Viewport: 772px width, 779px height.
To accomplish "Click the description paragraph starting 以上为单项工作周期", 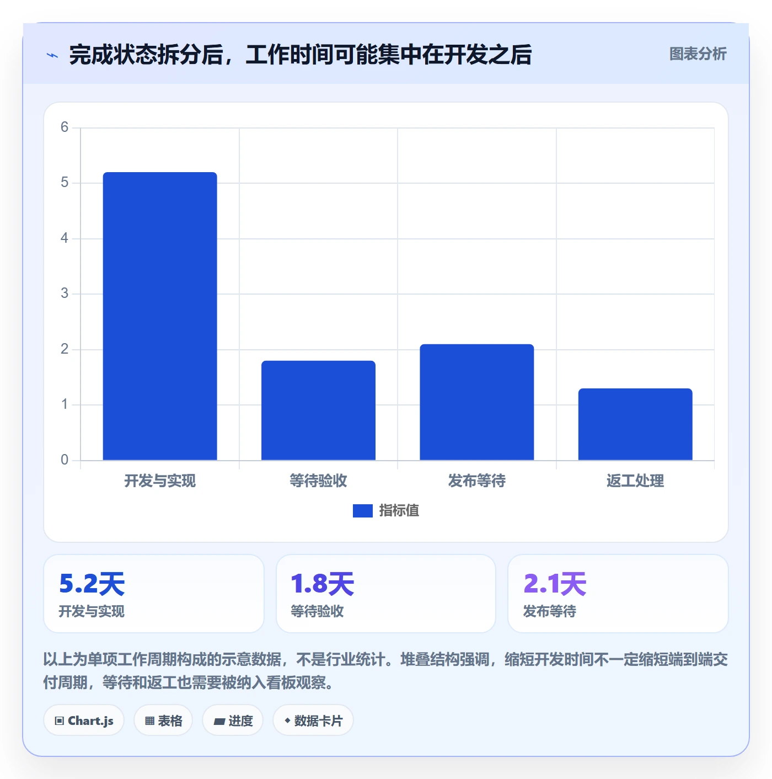I will pos(385,671).
